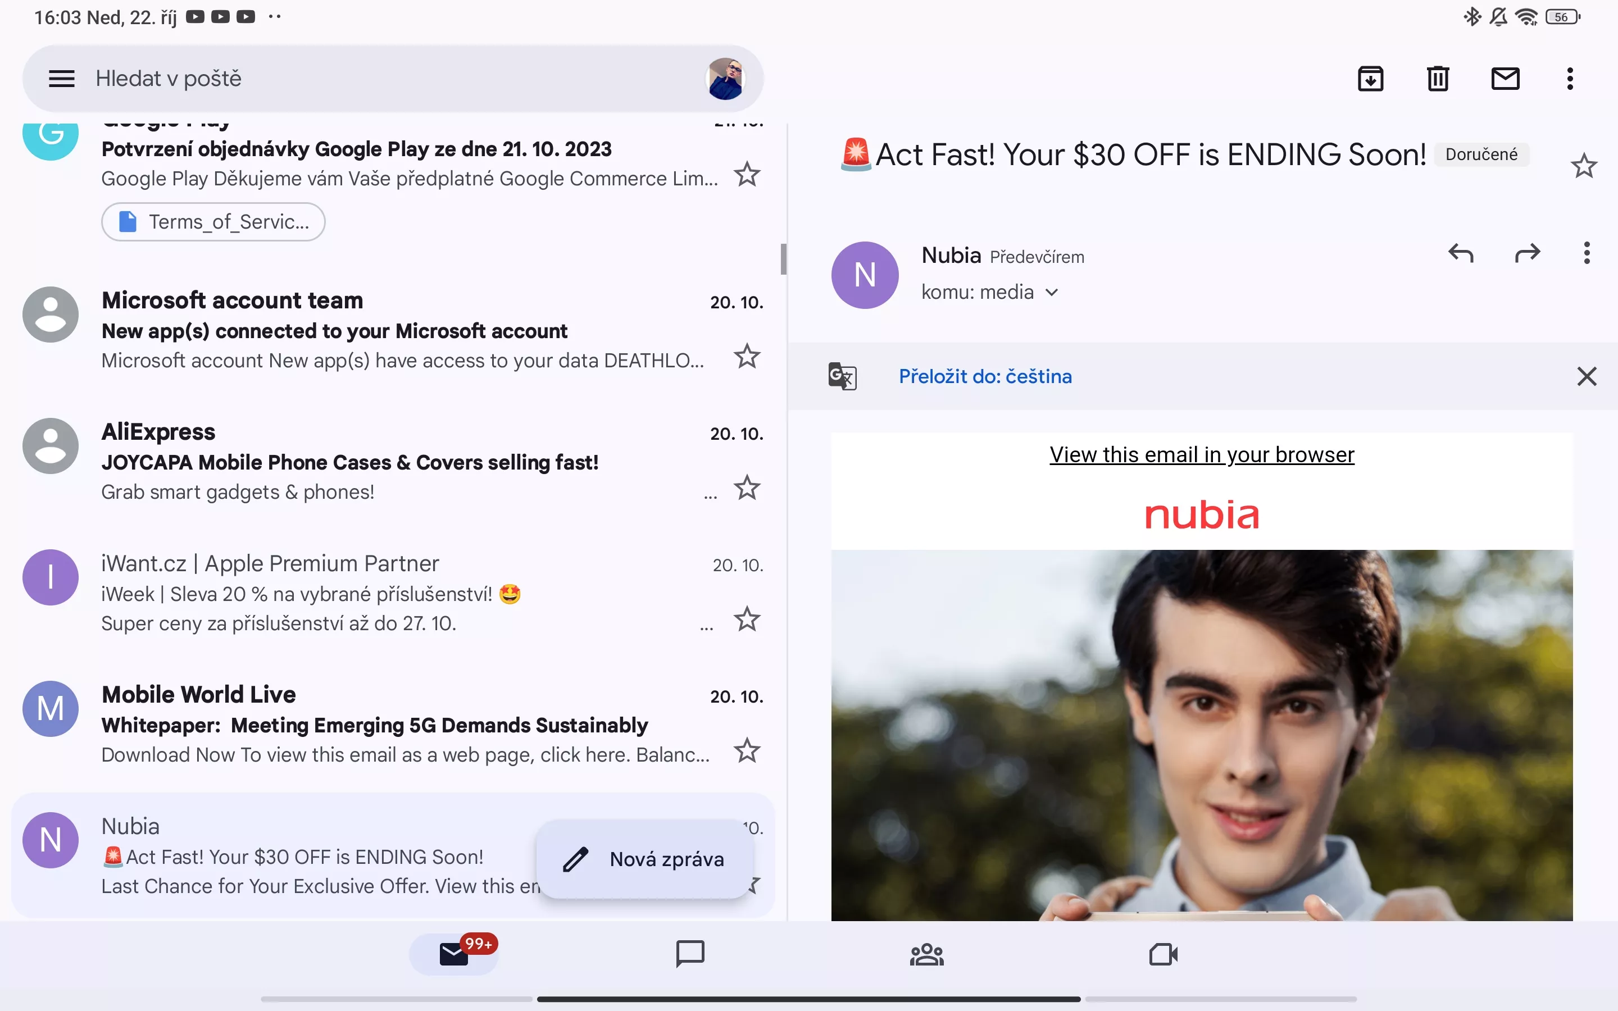Select the Google Play G avatar

(51, 142)
